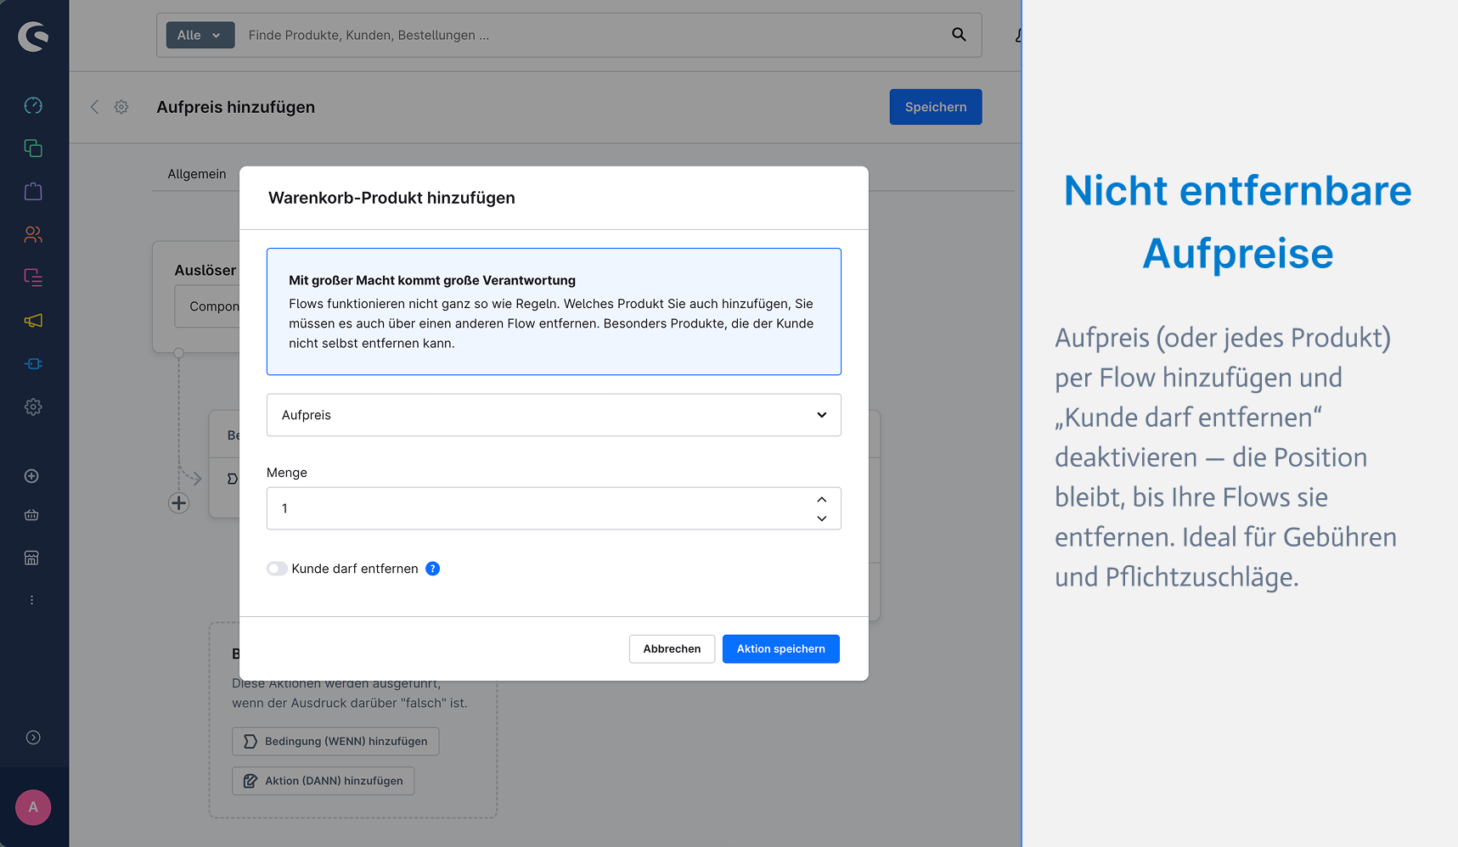The height and width of the screenshot is (847, 1458).
Task: Increase Menge with the up arrow
Action: click(x=822, y=499)
